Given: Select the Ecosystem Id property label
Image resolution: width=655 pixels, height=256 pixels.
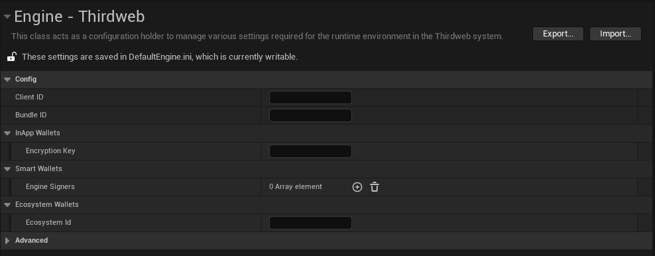Looking at the screenshot, I should pyautogui.click(x=48, y=222).
